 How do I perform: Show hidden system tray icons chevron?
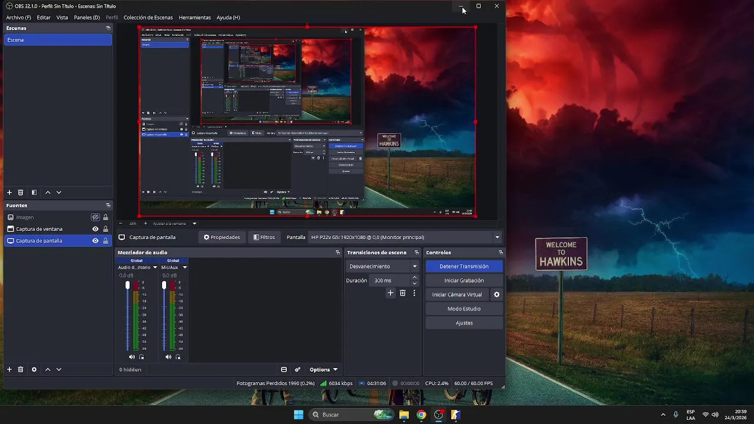[x=663, y=415]
